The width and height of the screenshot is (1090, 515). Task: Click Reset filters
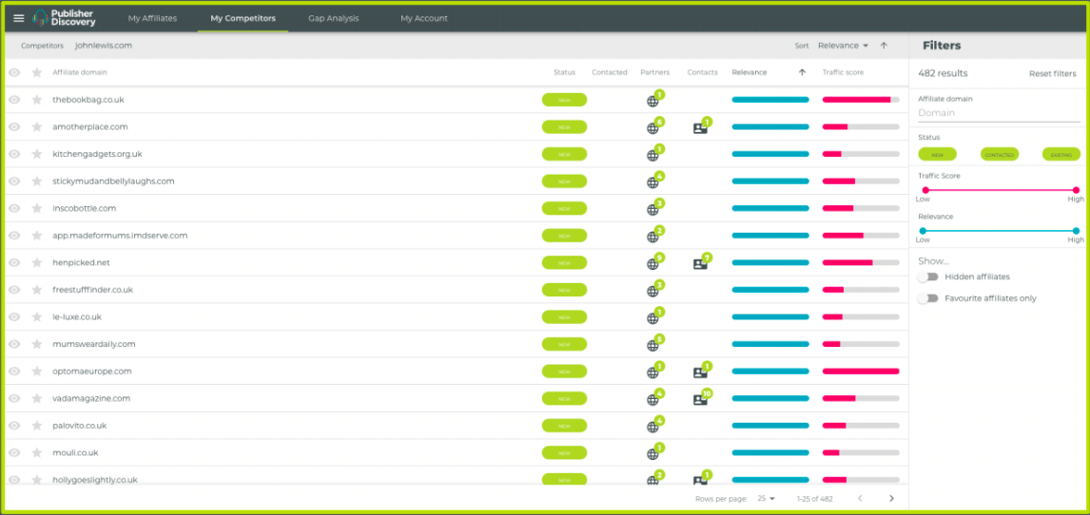1053,73
